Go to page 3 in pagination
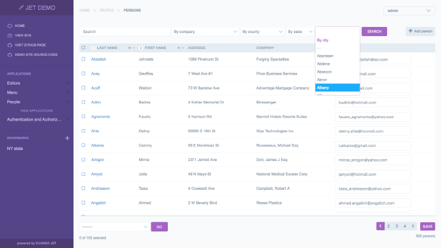Viewport: 441px width, 248px height. (396, 227)
